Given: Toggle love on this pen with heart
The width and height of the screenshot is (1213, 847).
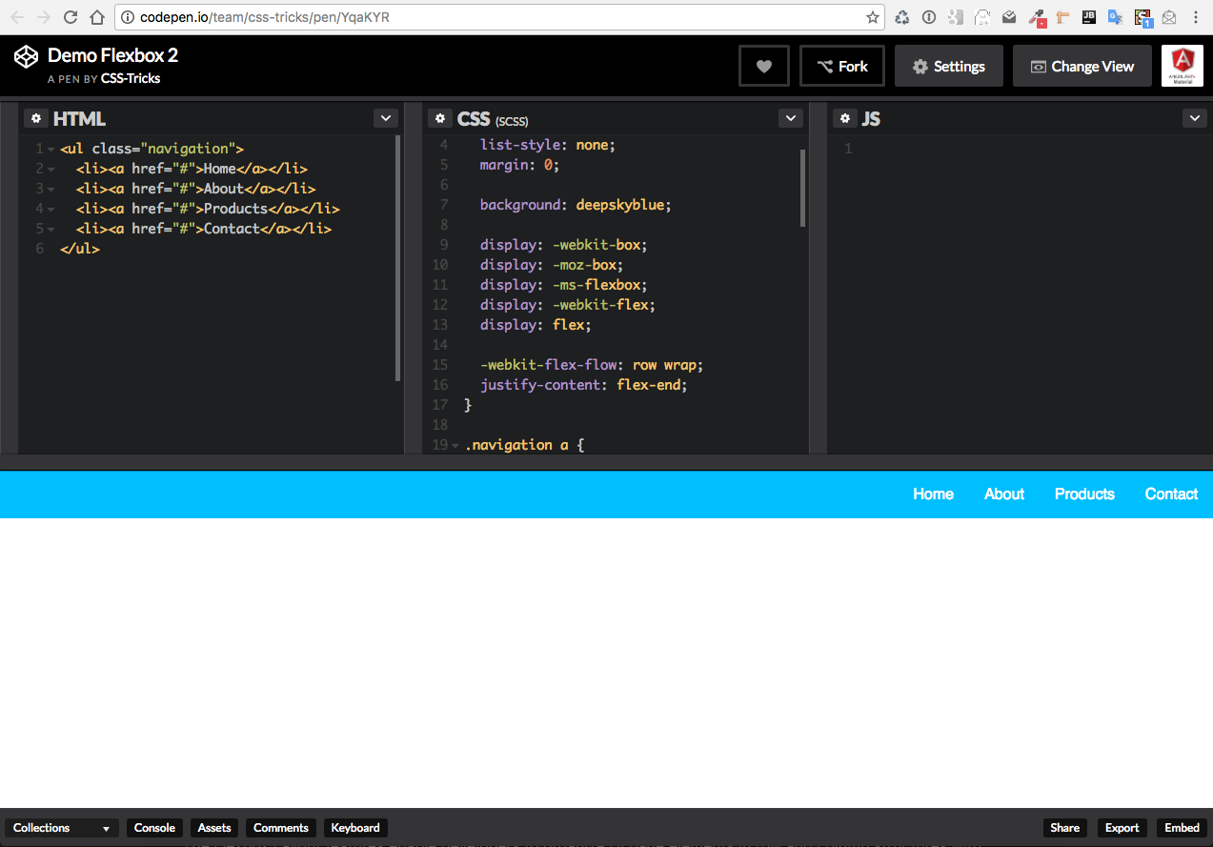Looking at the screenshot, I should [x=763, y=65].
